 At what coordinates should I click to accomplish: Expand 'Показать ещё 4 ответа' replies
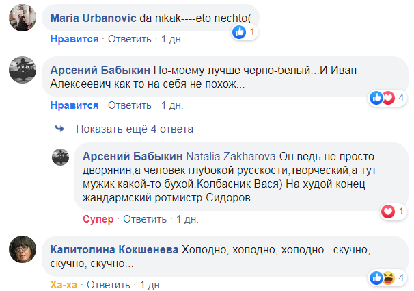(x=135, y=128)
